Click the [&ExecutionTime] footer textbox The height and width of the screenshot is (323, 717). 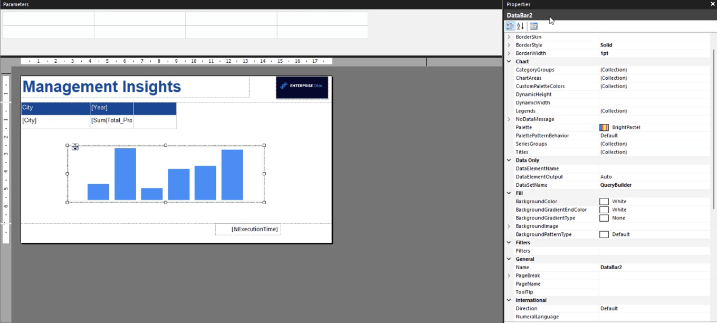click(x=248, y=229)
